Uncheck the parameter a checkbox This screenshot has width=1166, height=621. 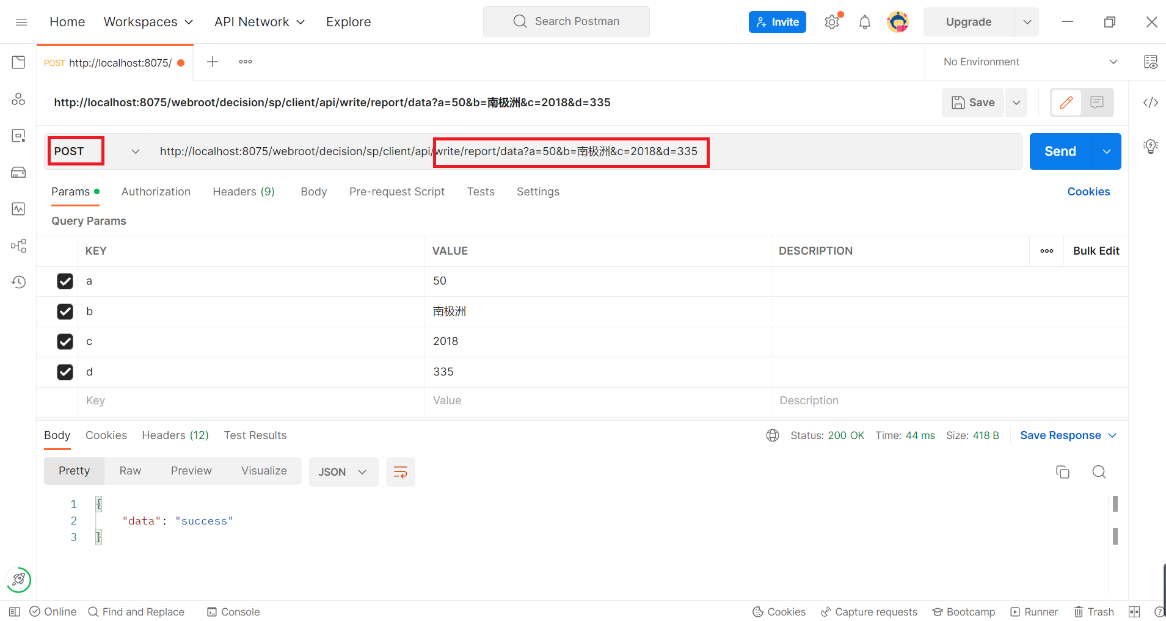click(65, 281)
